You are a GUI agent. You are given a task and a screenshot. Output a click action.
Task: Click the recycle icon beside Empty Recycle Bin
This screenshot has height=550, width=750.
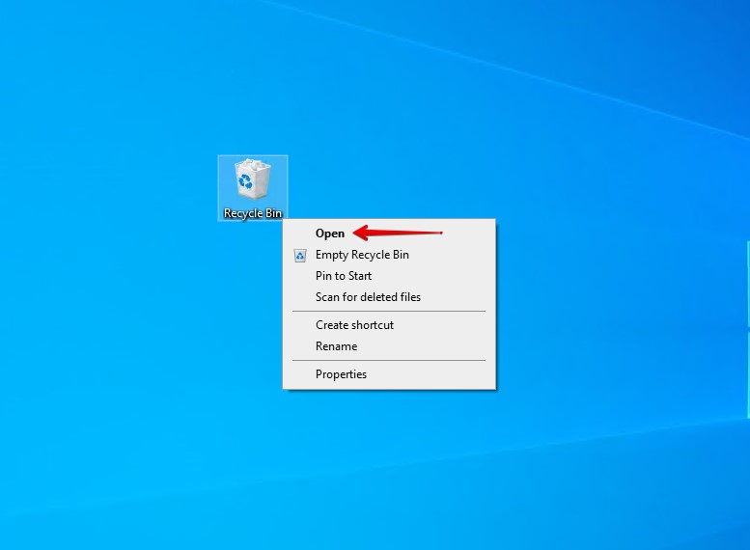[x=300, y=256]
